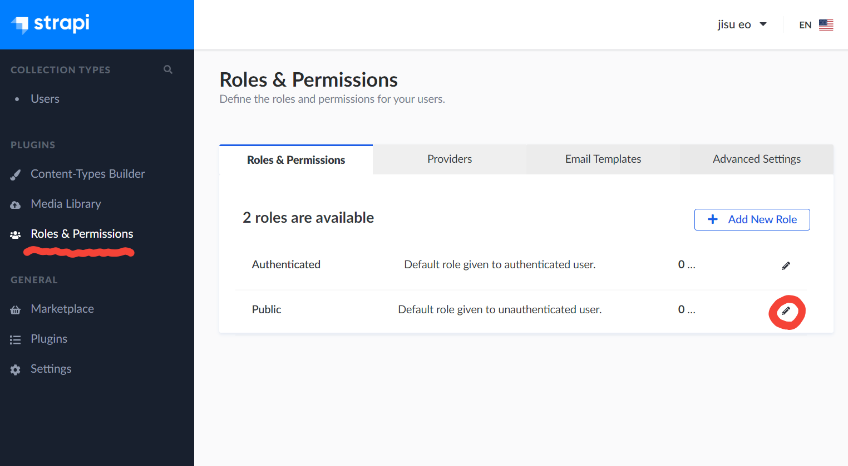The image size is (848, 466).
Task: Open Users collection type
Action: (45, 99)
